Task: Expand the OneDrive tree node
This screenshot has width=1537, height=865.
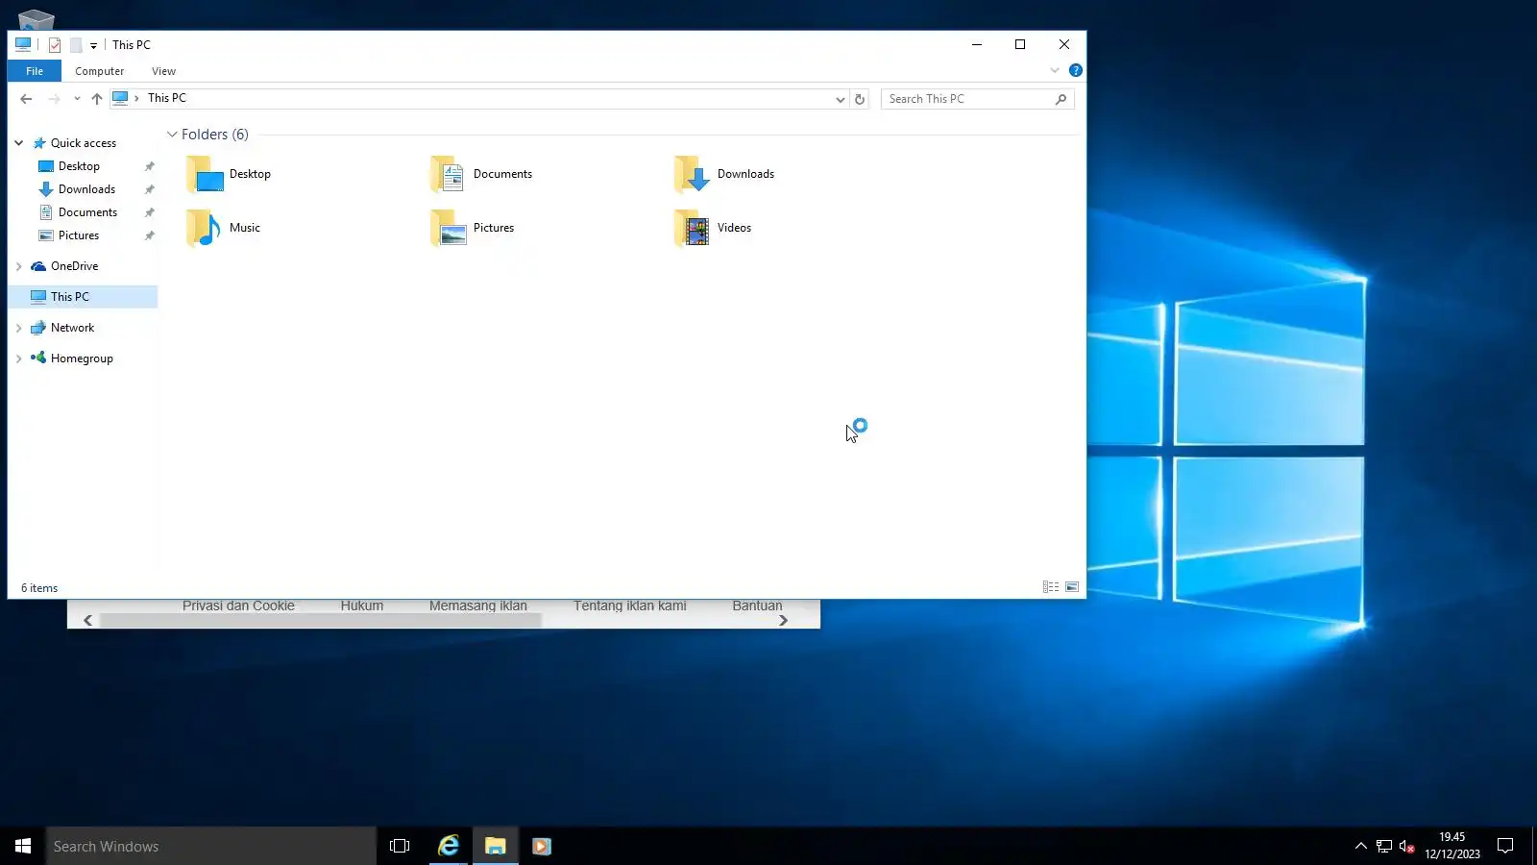Action: [x=18, y=266]
